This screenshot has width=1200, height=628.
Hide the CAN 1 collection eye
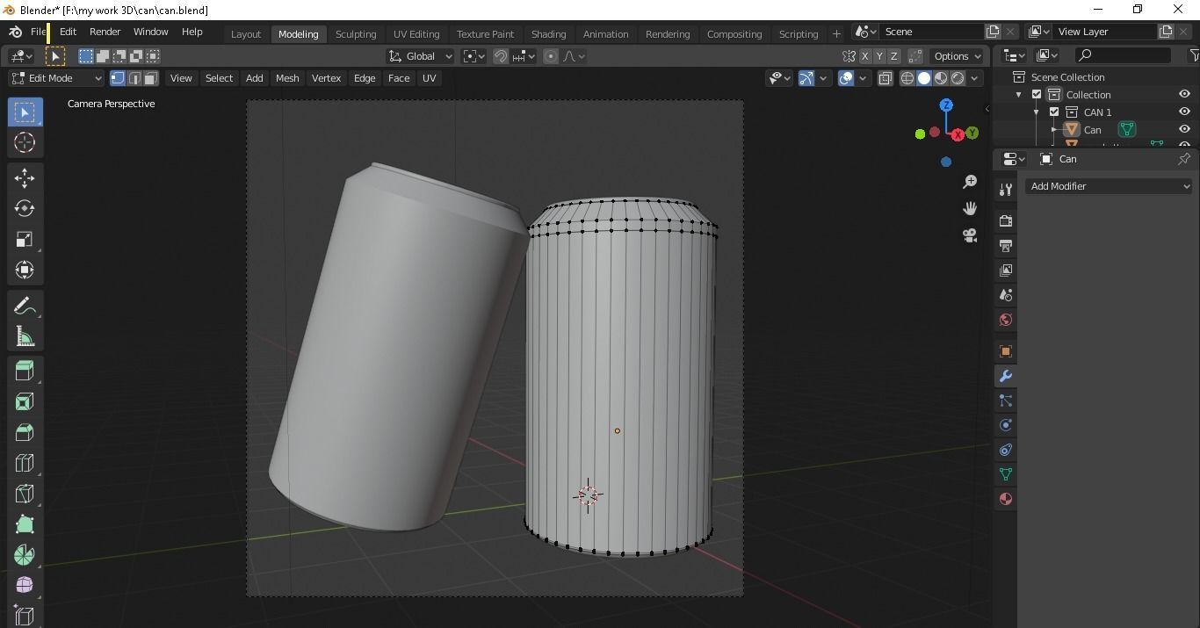1184,112
